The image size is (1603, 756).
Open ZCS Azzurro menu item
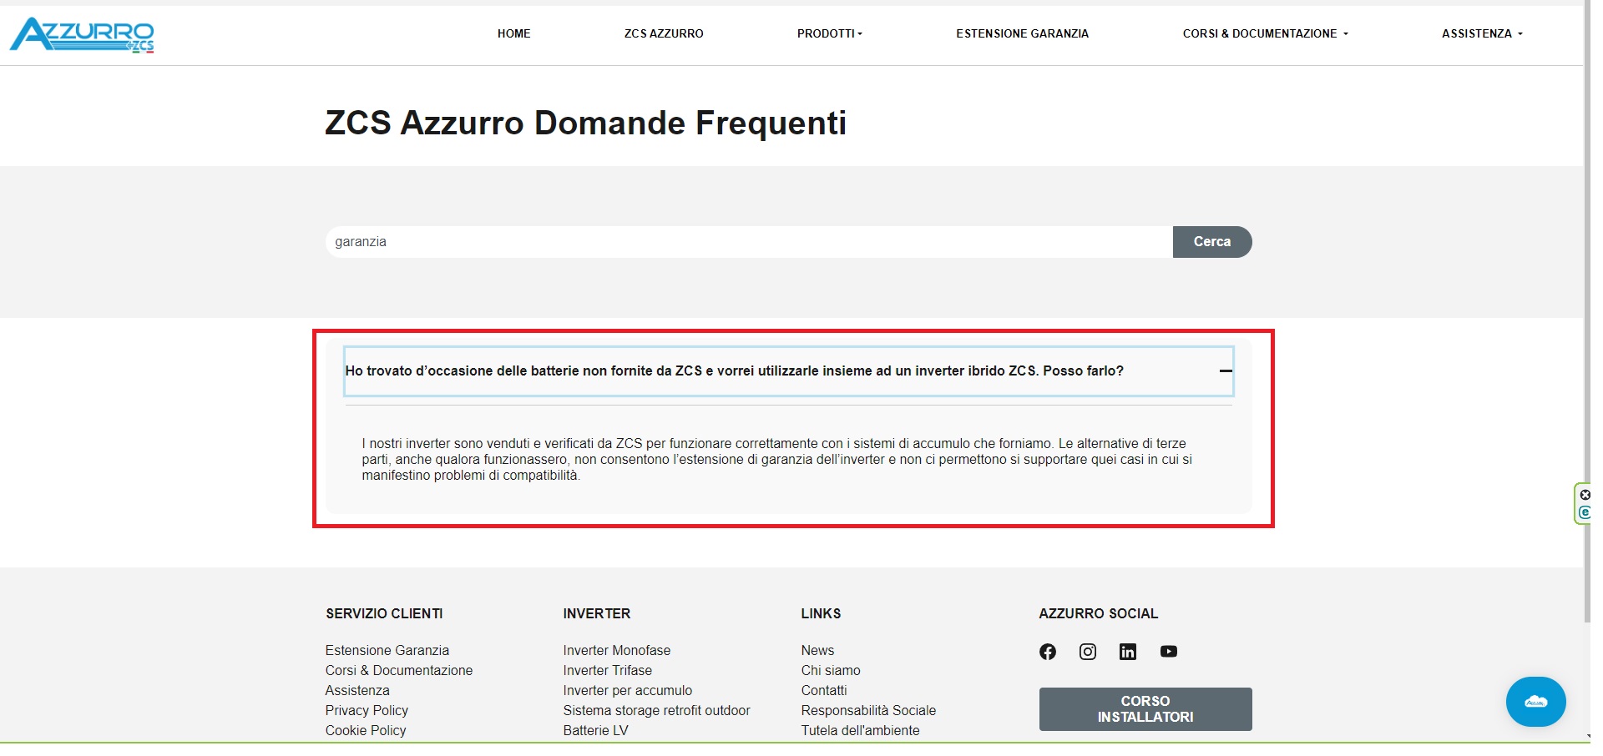click(664, 33)
